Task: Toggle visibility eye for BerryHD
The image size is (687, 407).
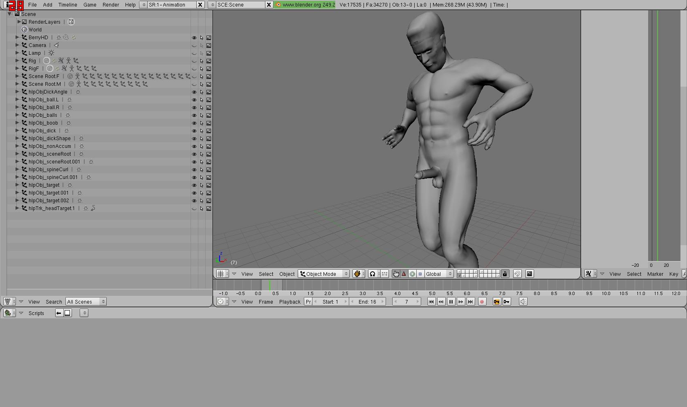Action: [x=194, y=38]
